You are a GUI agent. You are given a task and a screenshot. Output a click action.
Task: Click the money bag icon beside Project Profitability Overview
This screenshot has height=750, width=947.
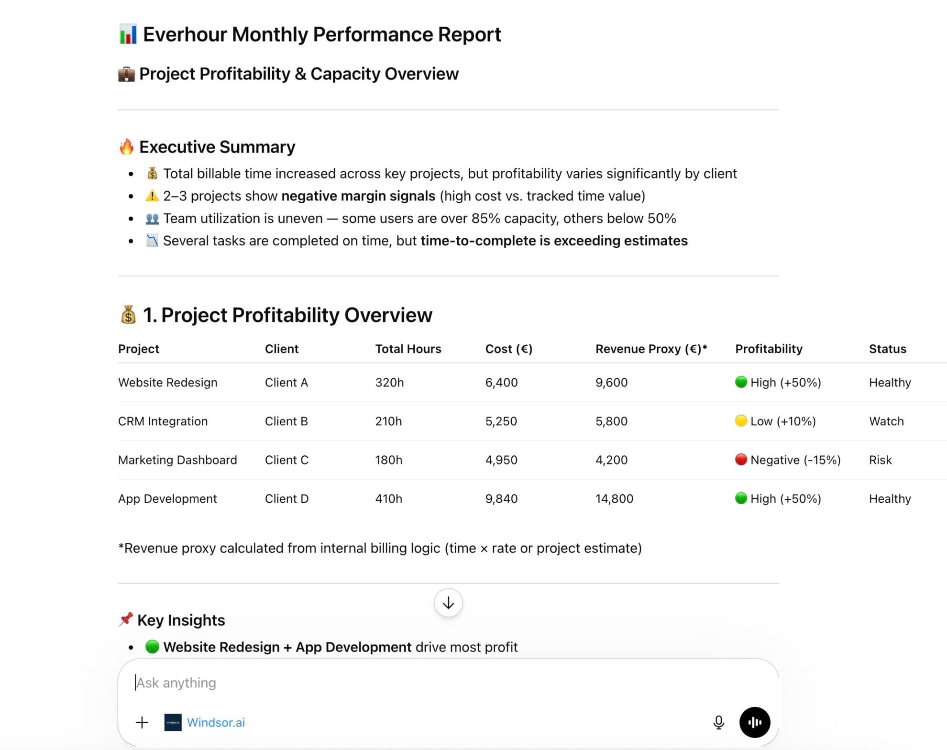(128, 314)
